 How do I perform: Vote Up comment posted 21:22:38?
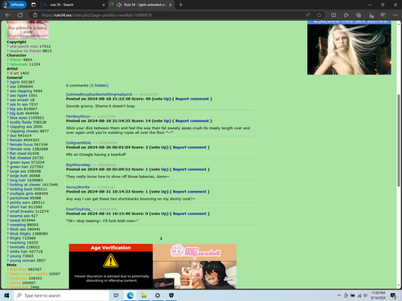coord(166,99)
